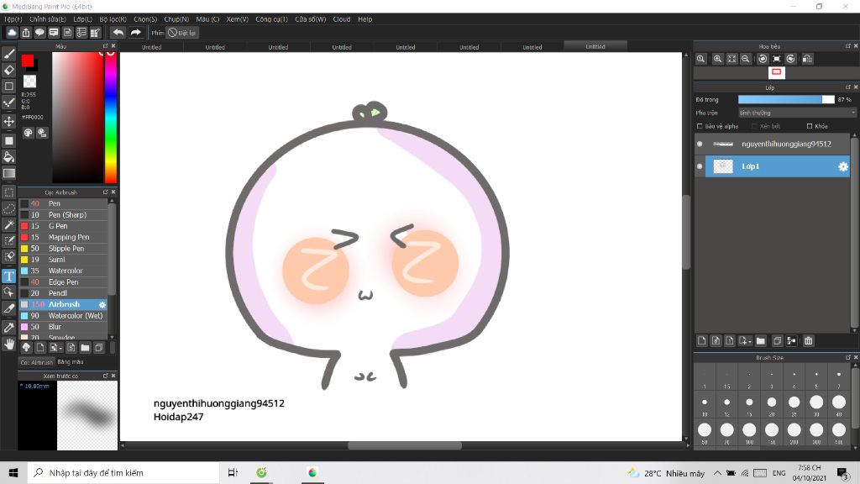860x484 pixels.
Task: Select the G Pen brush
Action: [x=64, y=226]
